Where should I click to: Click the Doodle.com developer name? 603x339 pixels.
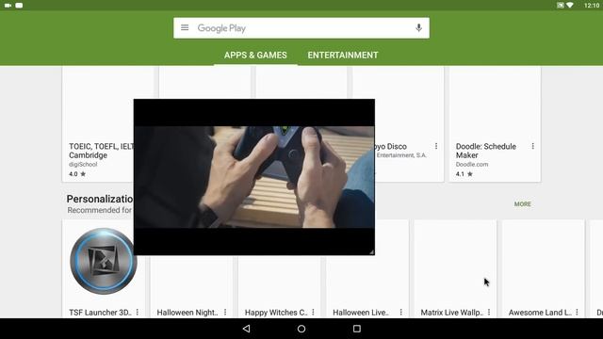point(472,164)
